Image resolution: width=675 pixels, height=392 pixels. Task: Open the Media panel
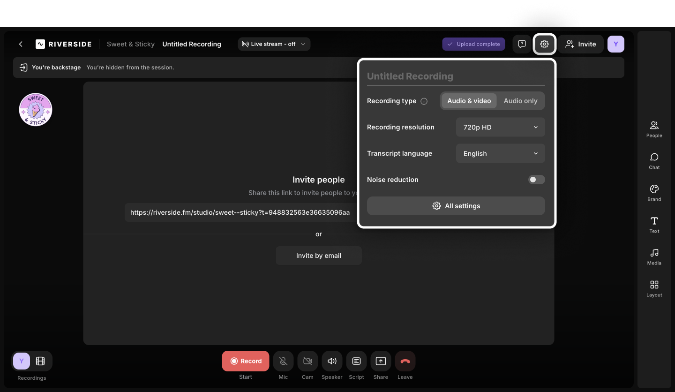click(654, 256)
